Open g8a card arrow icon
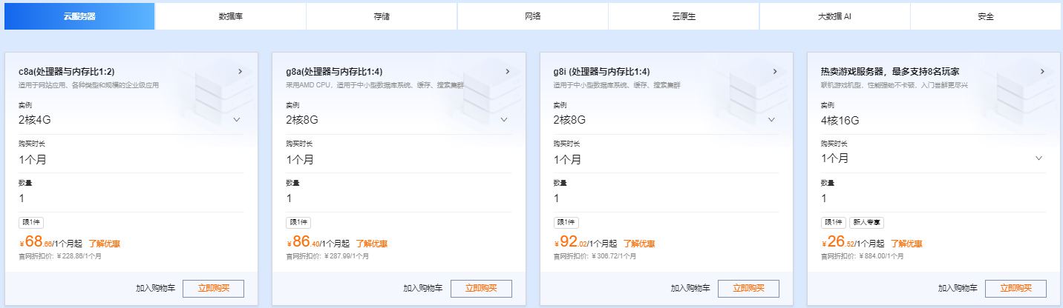 click(x=507, y=72)
